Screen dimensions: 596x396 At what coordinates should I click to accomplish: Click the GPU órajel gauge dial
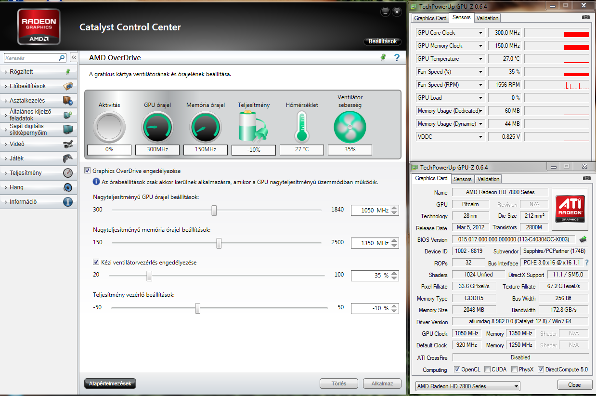click(x=157, y=127)
